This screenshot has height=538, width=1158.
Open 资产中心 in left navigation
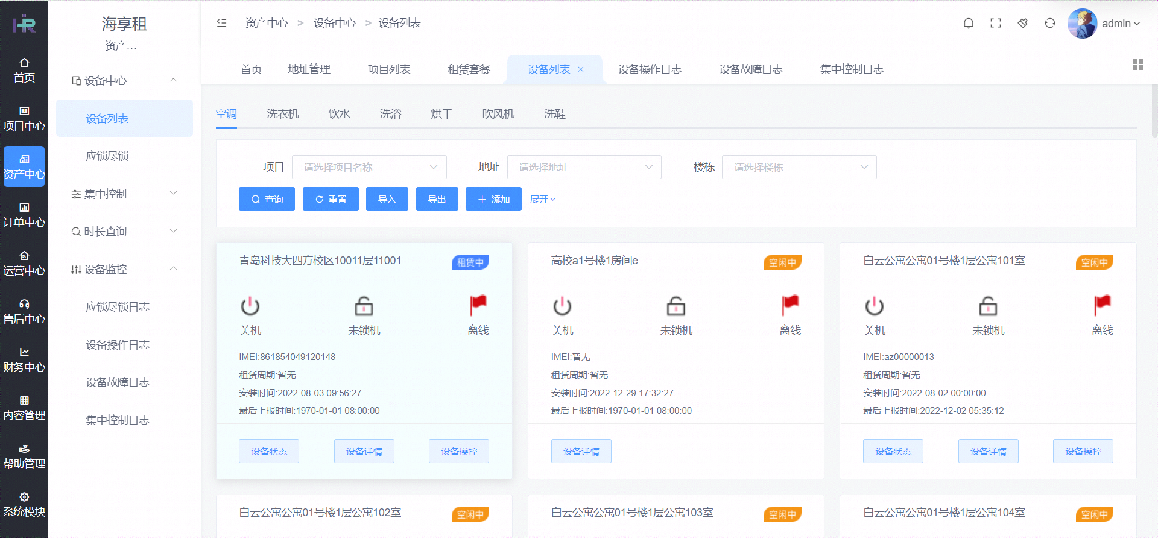coord(24,166)
